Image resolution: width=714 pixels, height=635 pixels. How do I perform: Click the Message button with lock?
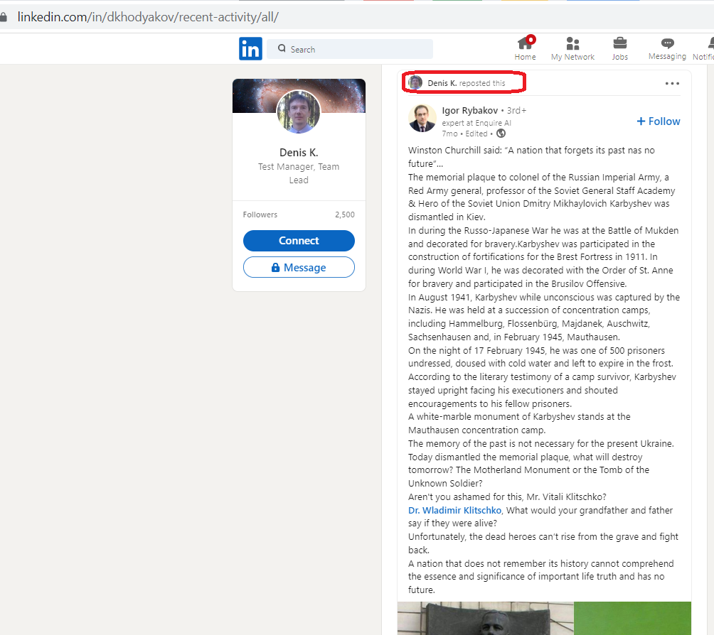click(299, 267)
